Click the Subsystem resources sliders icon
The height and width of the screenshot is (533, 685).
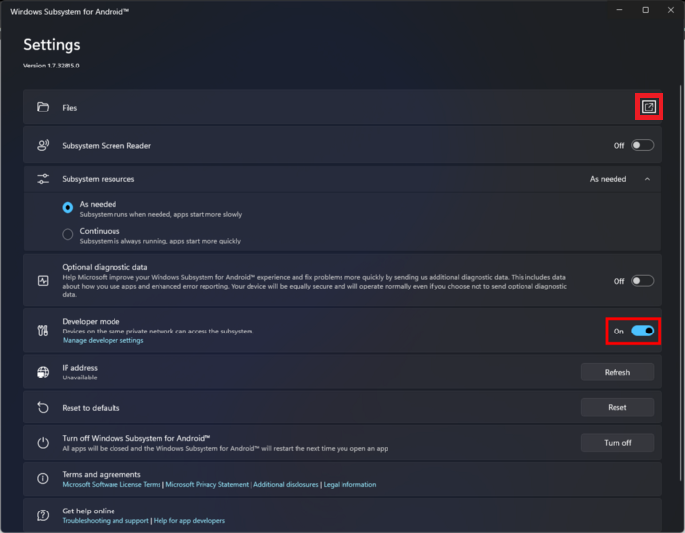43,179
